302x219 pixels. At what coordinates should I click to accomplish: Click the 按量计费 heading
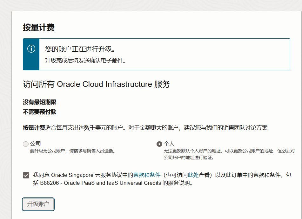pos(39,27)
